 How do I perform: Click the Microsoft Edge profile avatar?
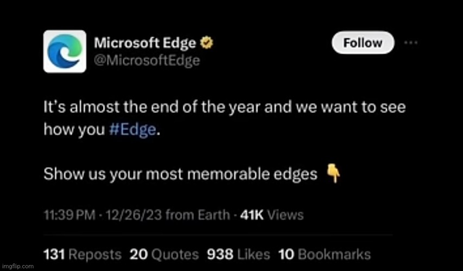point(65,51)
